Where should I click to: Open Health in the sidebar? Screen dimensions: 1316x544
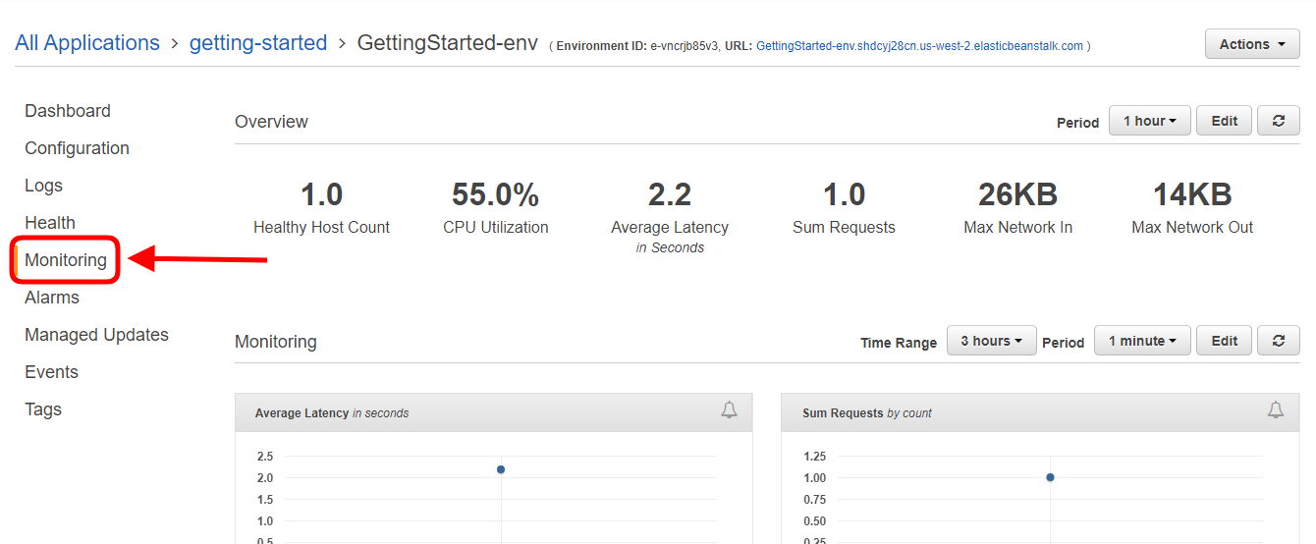pos(50,223)
